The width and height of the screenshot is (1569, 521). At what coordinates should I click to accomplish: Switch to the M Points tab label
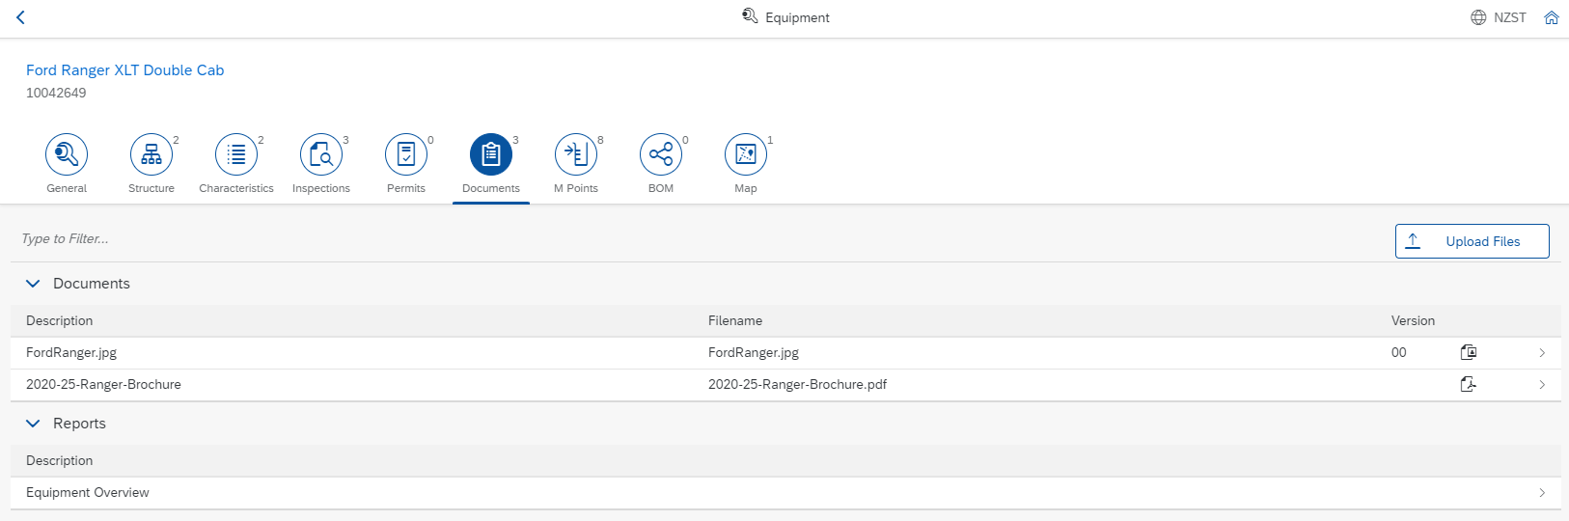pyautogui.click(x=576, y=188)
